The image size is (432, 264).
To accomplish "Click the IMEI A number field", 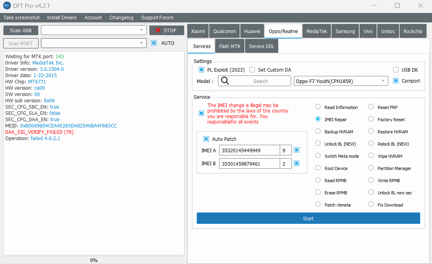I will (x=249, y=150).
